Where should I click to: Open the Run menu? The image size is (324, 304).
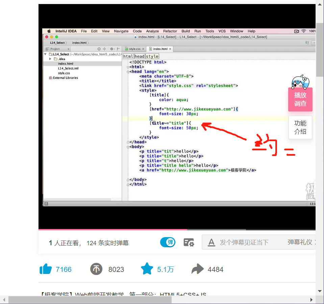coord(198,31)
